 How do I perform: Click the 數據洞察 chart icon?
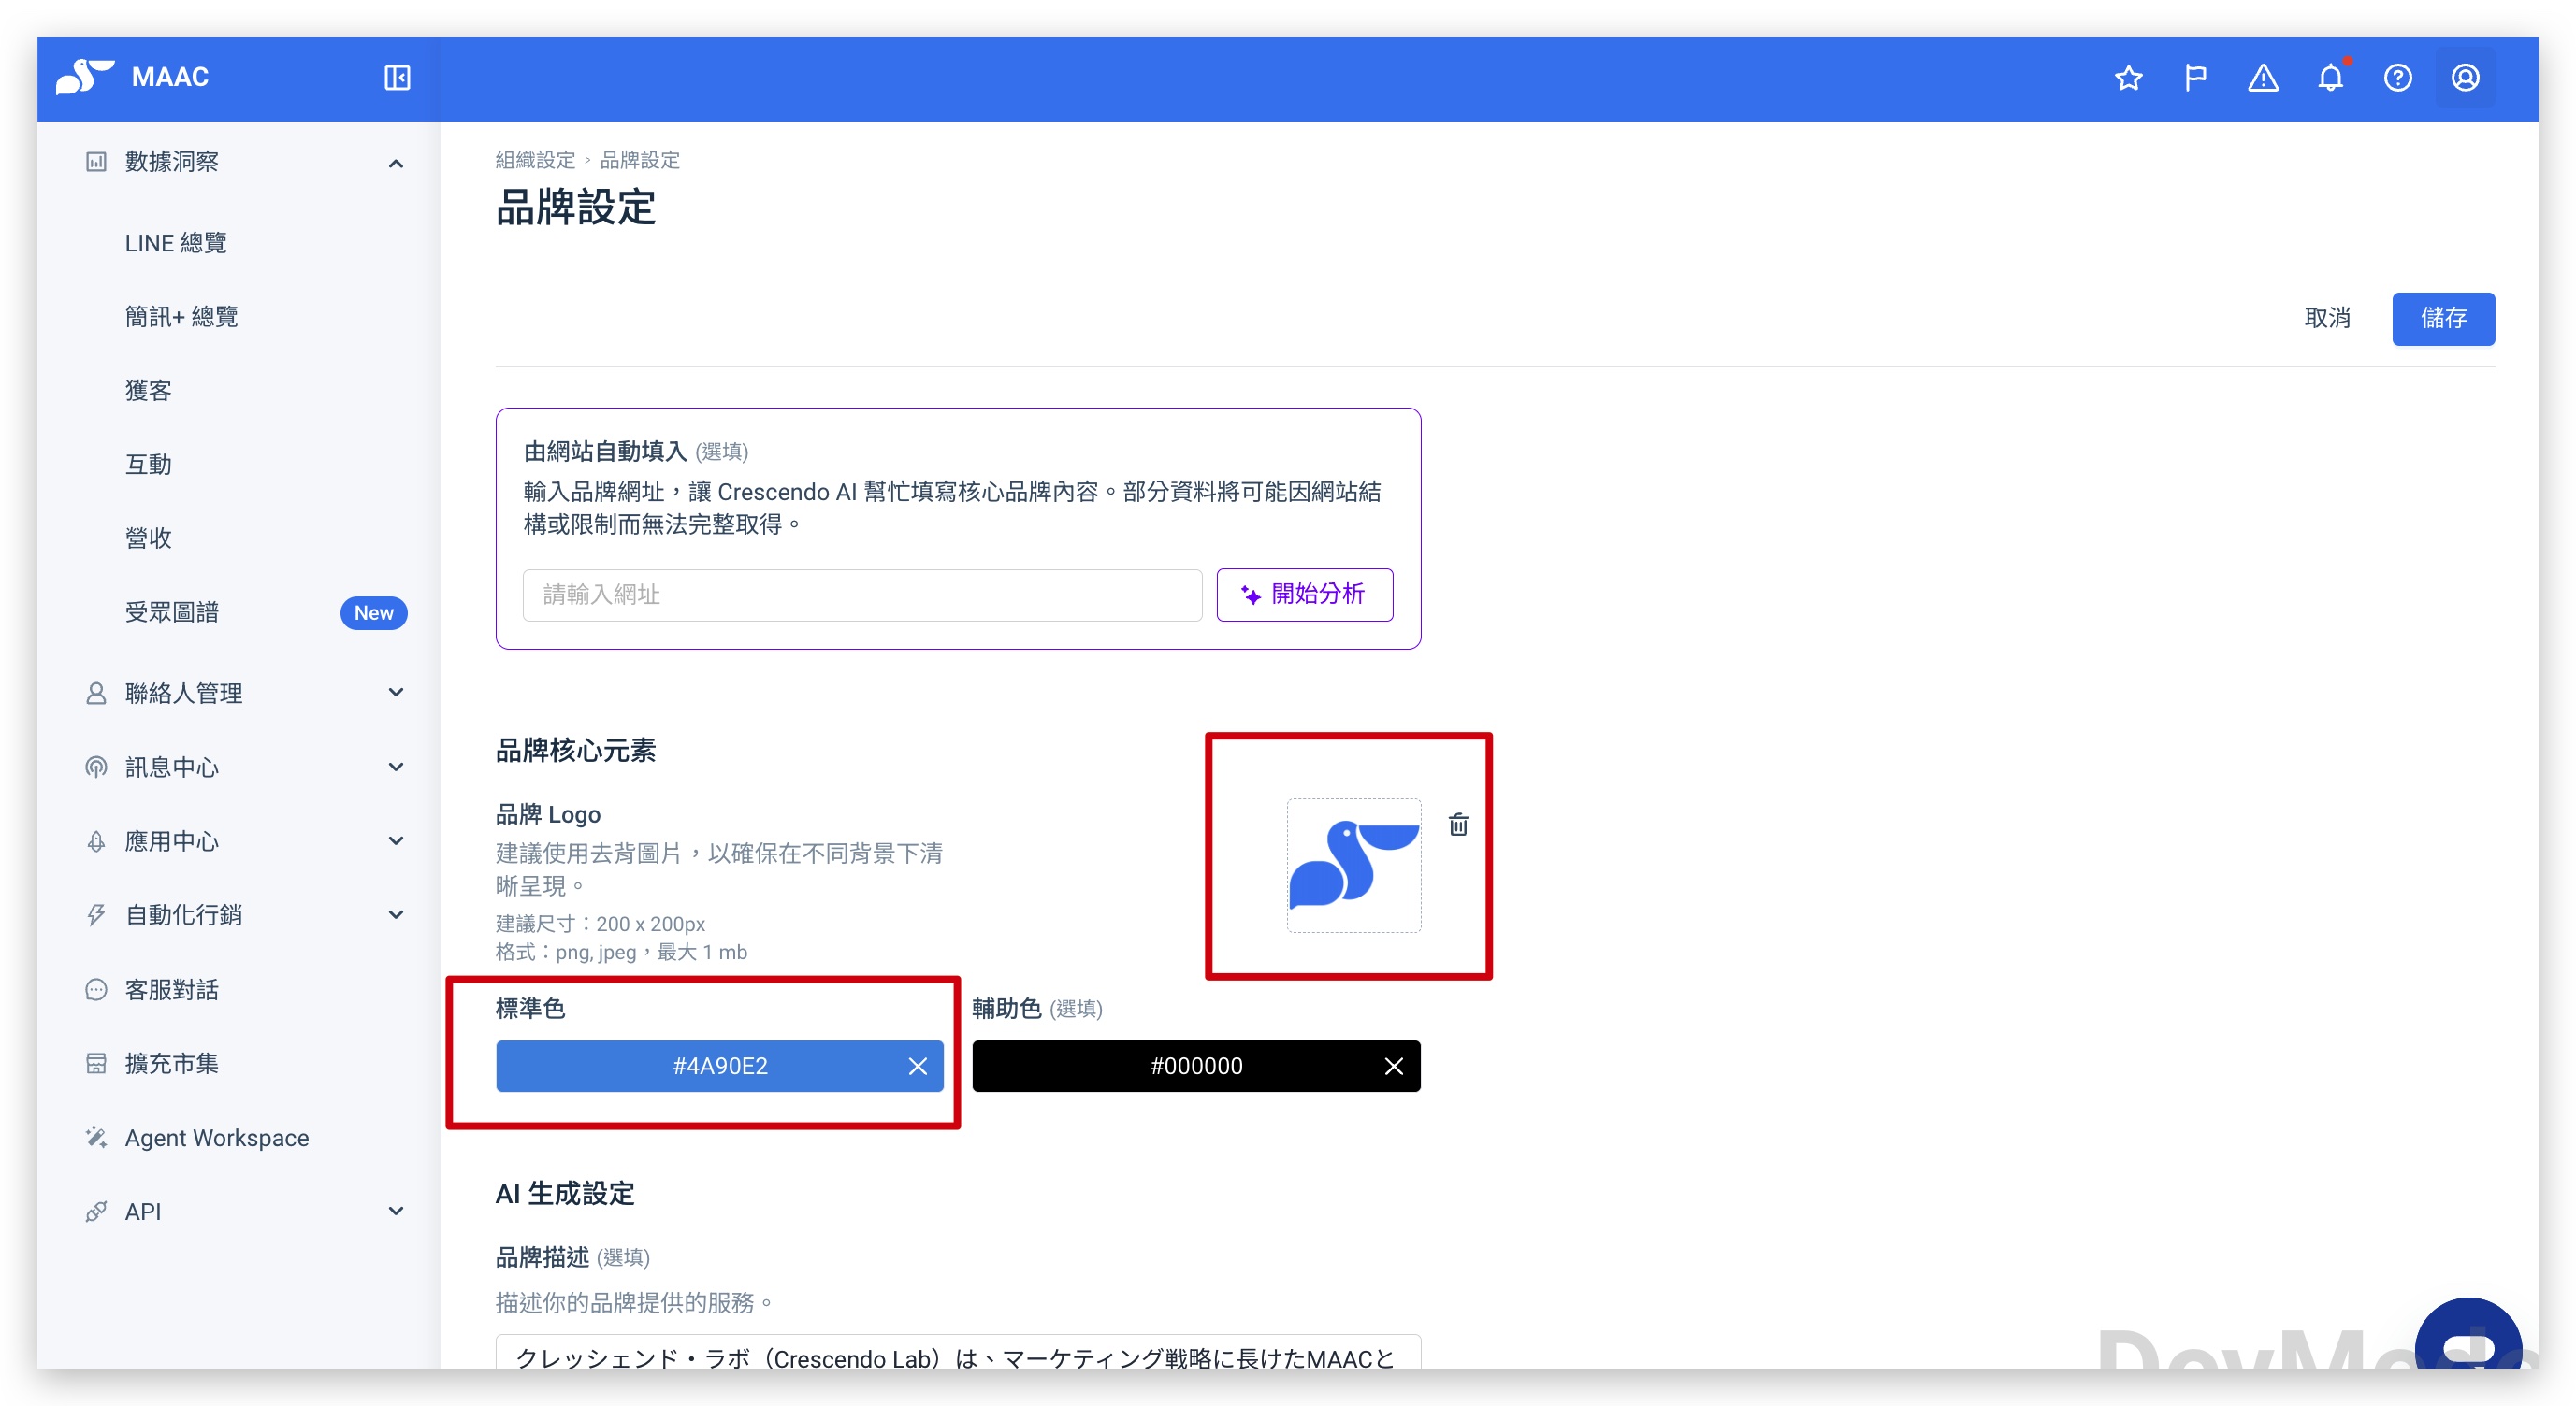point(96,162)
